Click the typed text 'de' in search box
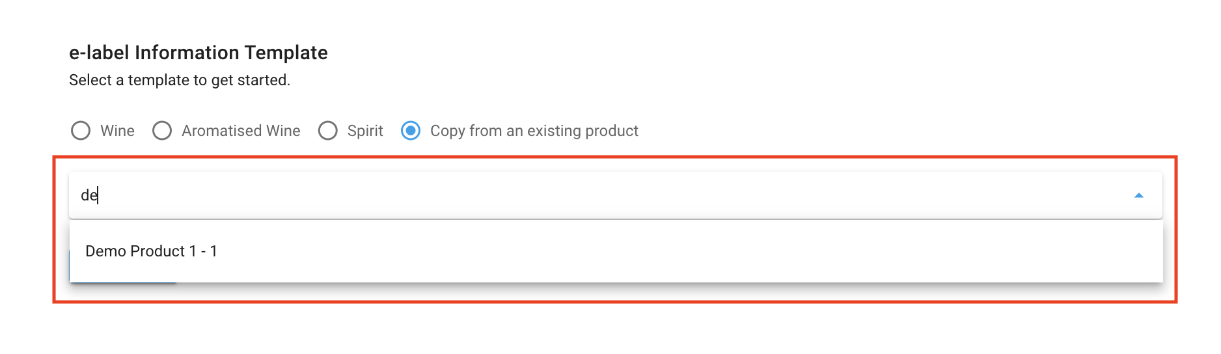 pos(89,195)
